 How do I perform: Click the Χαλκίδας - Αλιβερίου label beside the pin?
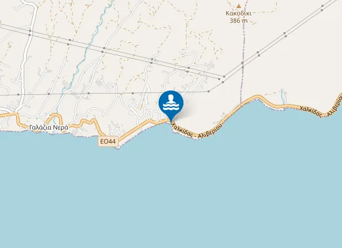click(196, 131)
